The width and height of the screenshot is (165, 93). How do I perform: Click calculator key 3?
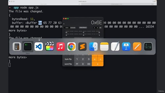coord(89,59)
